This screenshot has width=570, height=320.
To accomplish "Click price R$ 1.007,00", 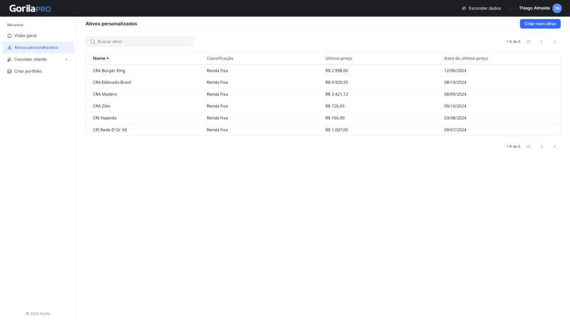I will point(337,130).
